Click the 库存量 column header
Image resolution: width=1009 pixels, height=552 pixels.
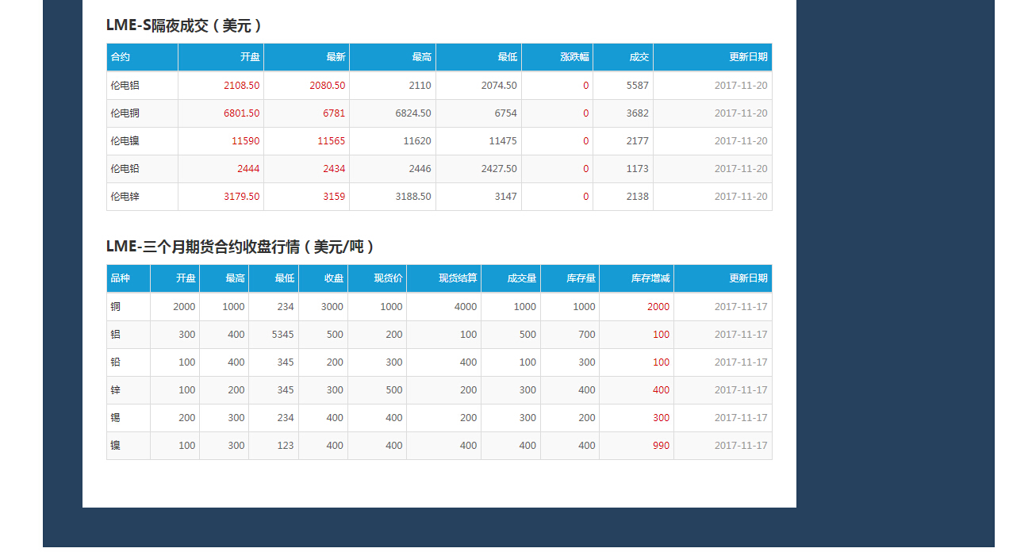coord(581,278)
